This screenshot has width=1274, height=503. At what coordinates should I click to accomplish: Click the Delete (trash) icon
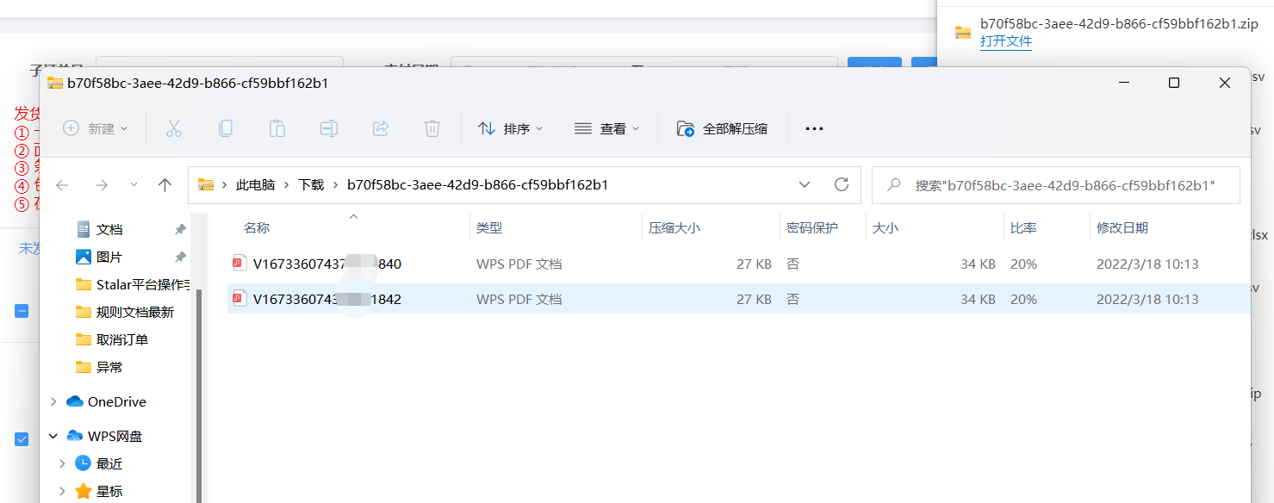click(x=432, y=127)
